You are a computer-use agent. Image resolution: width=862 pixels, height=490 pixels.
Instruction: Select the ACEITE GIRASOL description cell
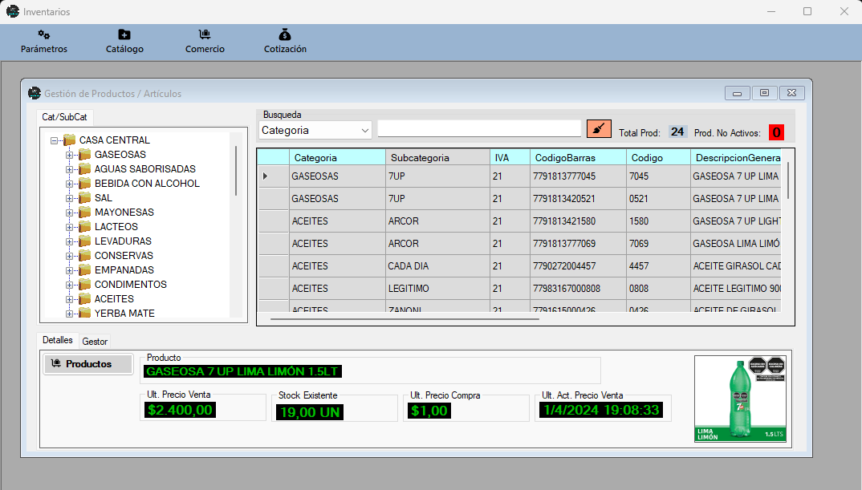click(735, 266)
